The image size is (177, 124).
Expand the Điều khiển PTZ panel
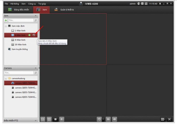pos(36,120)
